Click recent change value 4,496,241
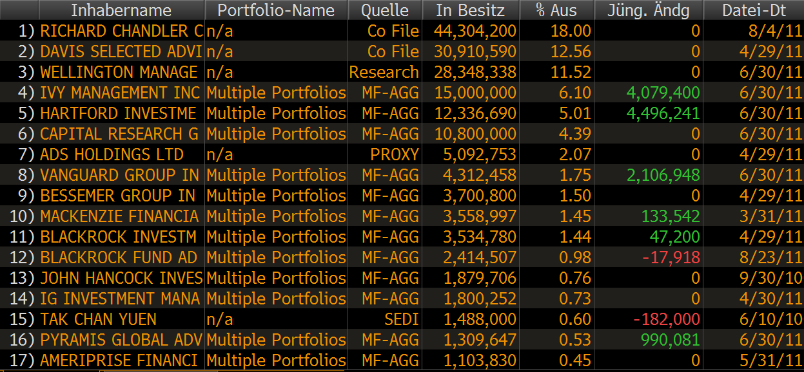 pyautogui.click(x=663, y=113)
